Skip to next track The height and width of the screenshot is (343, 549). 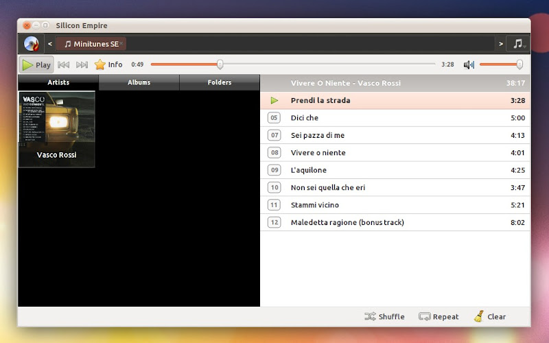pos(82,64)
